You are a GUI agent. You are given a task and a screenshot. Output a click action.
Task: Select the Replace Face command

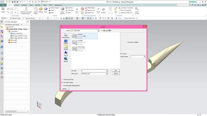click(x=90, y=10)
